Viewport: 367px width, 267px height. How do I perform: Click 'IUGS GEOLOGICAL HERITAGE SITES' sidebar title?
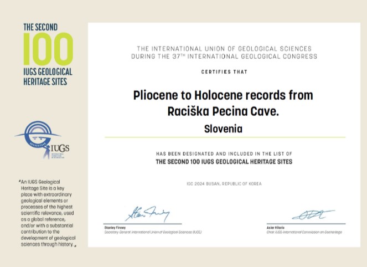[x=48, y=77]
